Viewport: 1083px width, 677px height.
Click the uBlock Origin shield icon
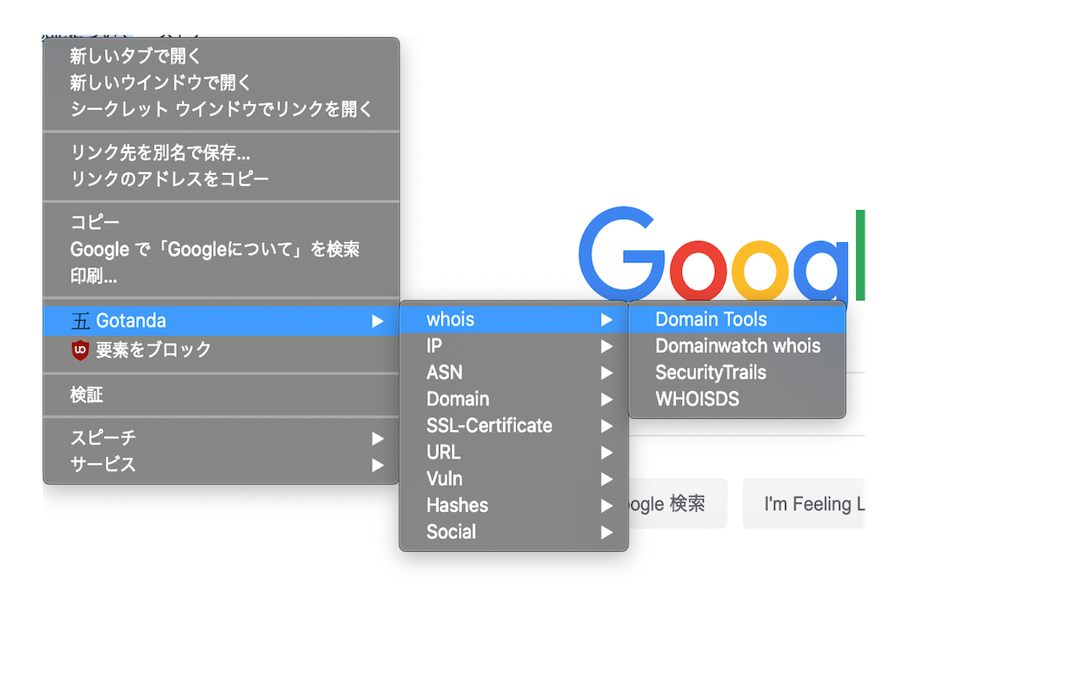tap(80, 350)
